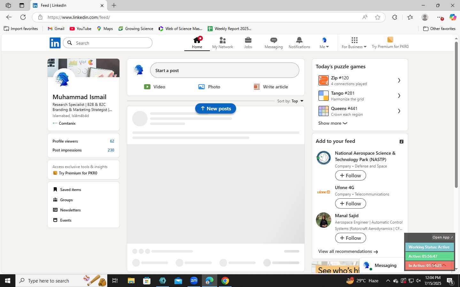The image size is (460, 287).
Task: Go to the Jobs section
Action: click(x=248, y=43)
